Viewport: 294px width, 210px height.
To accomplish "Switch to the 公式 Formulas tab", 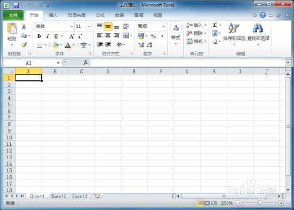I will coord(100,15).
